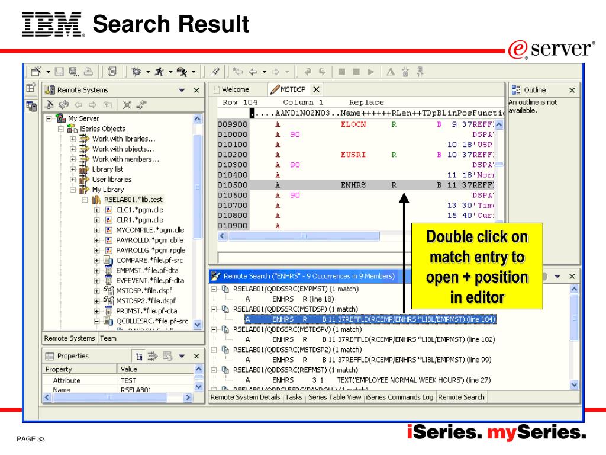Open the Remote Systems view menu triangle
The image size is (606, 455).
pos(182,90)
